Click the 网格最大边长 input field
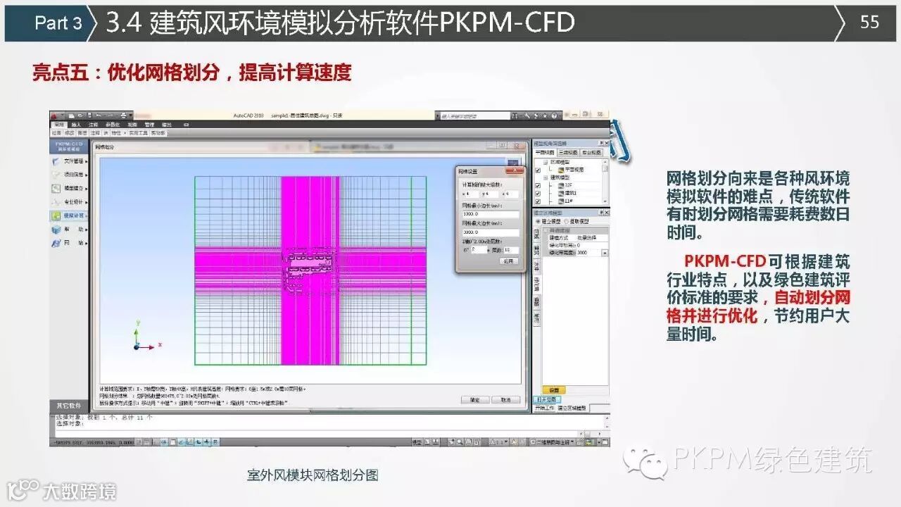The width and height of the screenshot is (901, 507). click(490, 232)
